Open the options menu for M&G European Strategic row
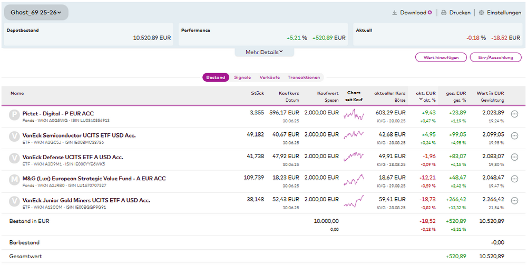Image resolution: width=527 pixels, height=274 pixels. point(514,179)
